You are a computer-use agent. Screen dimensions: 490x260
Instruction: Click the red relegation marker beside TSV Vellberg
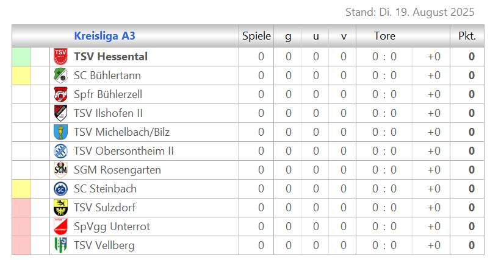21,245
